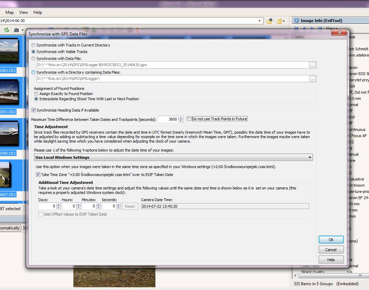369x290 pixels.
Task: Close the Synchronize with GPS Data Files dialog
Action: pyautogui.click(x=339, y=32)
